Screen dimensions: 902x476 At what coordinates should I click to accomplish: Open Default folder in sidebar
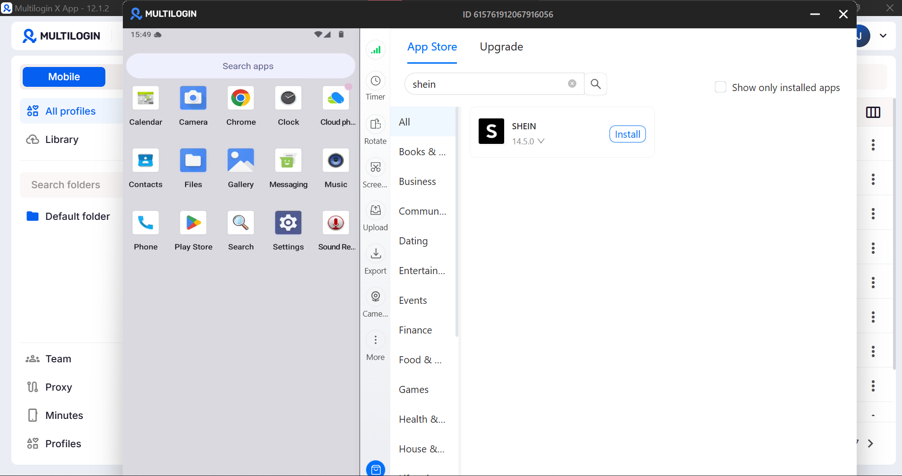pyautogui.click(x=77, y=217)
